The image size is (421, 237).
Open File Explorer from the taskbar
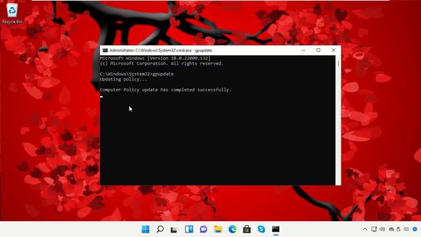(x=218, y=229)
